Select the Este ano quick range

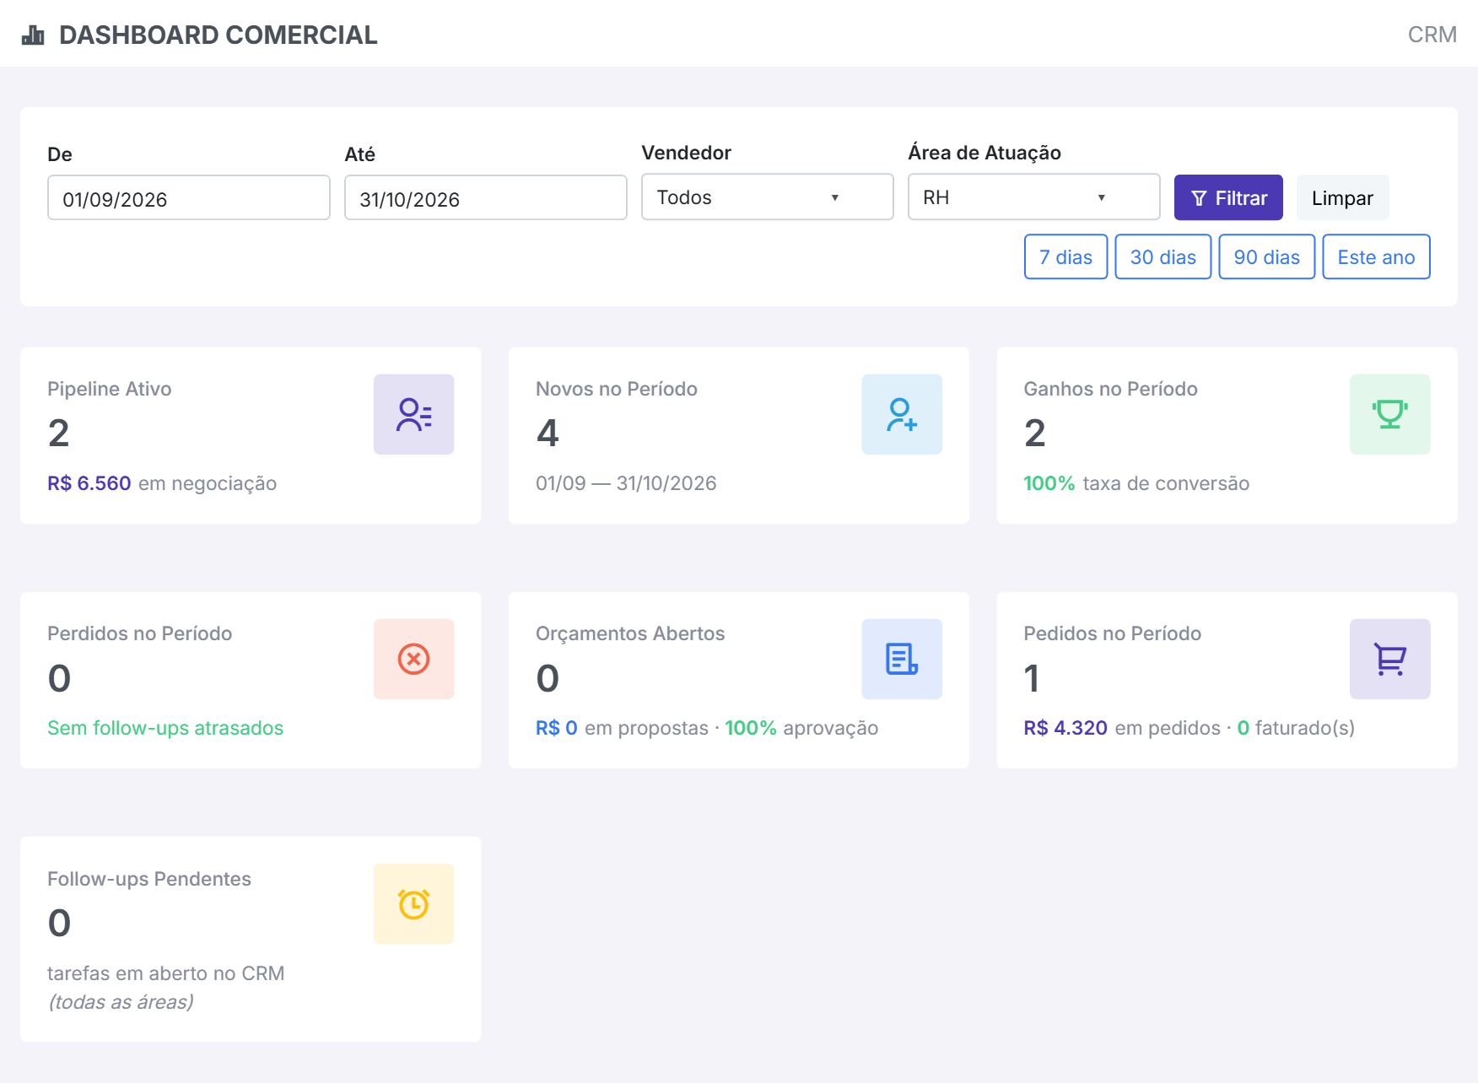1376,257
